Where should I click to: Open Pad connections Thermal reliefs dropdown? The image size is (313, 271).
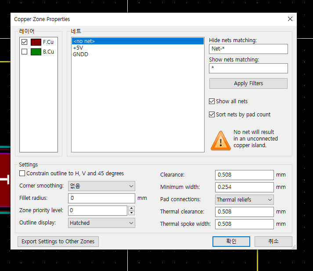(245, 200)
